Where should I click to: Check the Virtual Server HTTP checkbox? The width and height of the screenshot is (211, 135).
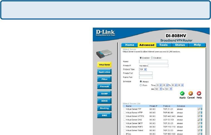(124, 113)
